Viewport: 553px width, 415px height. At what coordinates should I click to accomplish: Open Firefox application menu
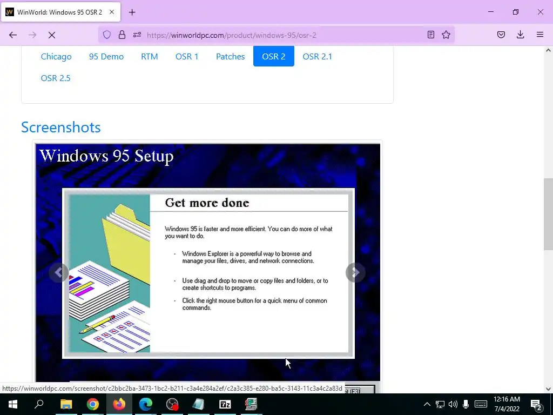[540, 35]
